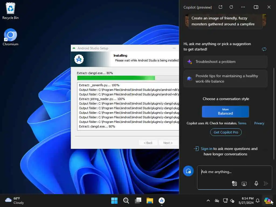Refresh Copilot suggestions with cycle icon

point(264,49)
